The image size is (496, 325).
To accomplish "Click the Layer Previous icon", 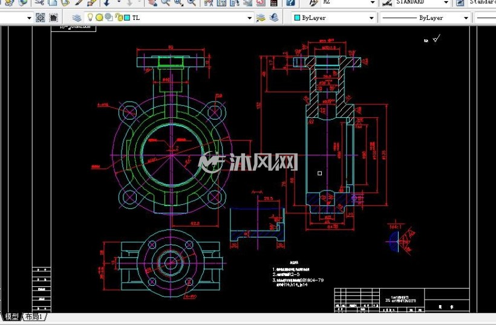I will 274,18.
